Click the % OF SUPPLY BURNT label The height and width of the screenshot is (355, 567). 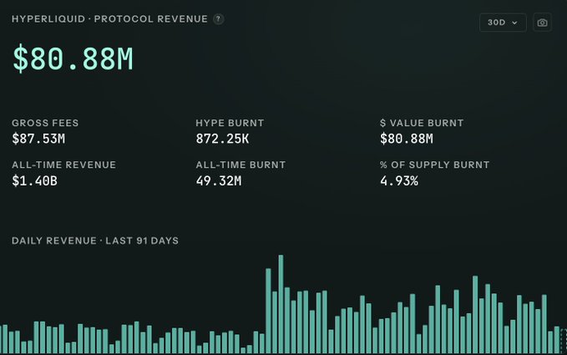pyautogui.click(x=435, y=165)
